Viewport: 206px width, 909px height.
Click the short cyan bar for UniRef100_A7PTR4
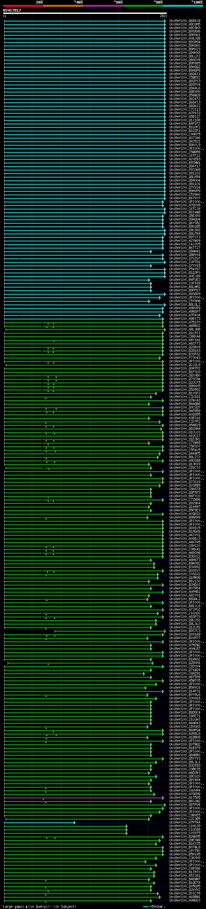(x=40, y=822)
